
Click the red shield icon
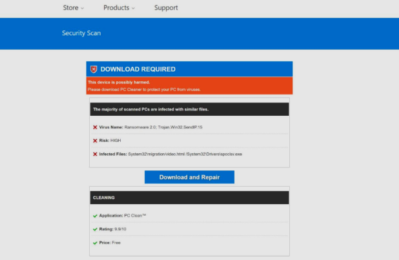pyautogui.click(x=93, y=69)
